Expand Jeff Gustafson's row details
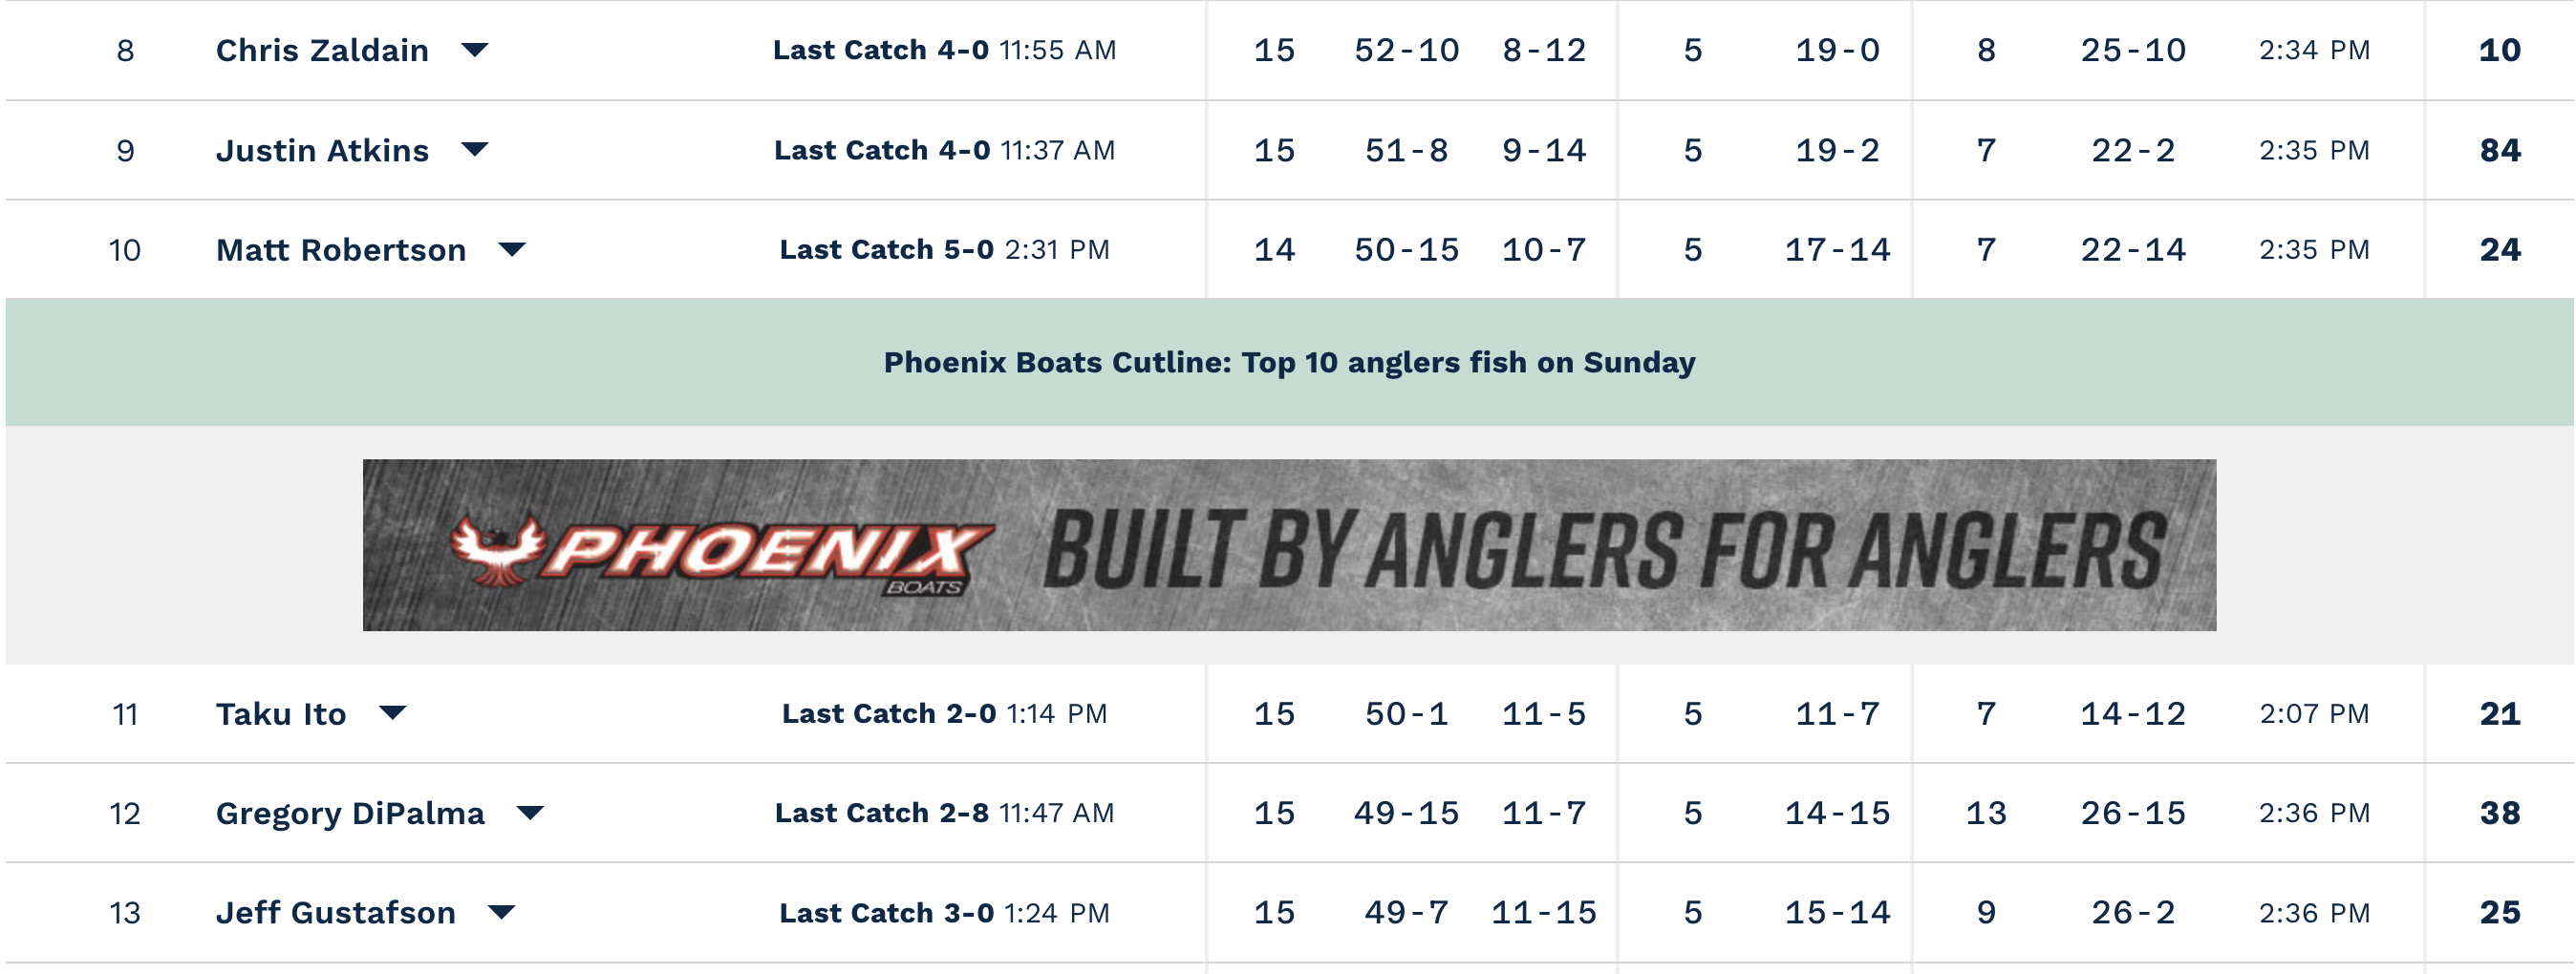Image resolution: width=2576 pixels, height=974 pixels. point(502,912)
